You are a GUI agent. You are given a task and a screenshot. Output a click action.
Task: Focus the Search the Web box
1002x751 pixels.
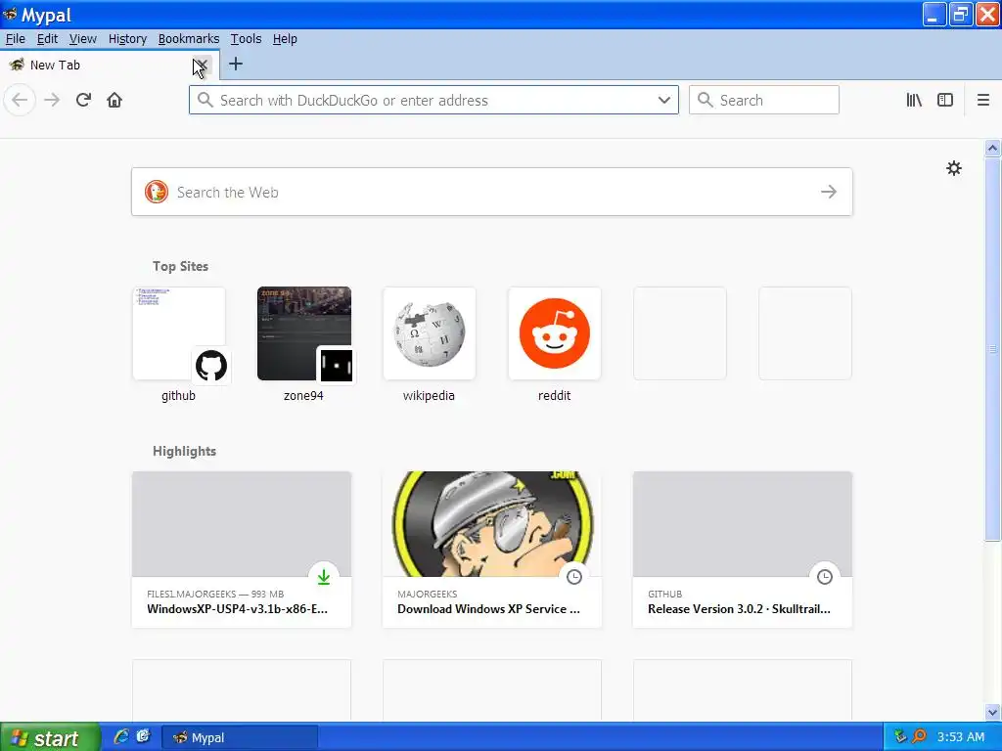coord(492,192)
